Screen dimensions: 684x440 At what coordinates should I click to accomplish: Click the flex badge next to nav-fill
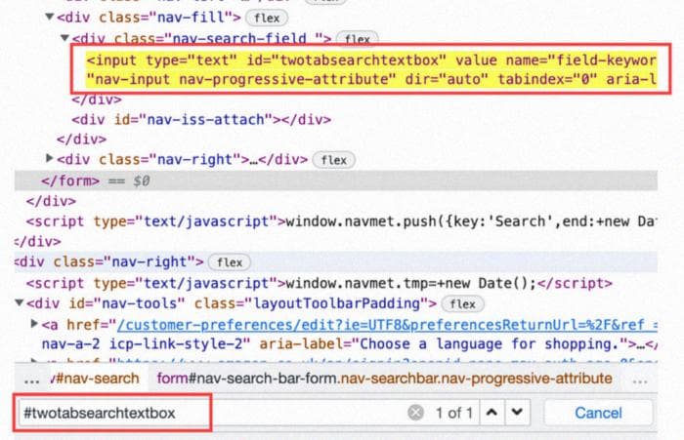(x=267, y=18)
